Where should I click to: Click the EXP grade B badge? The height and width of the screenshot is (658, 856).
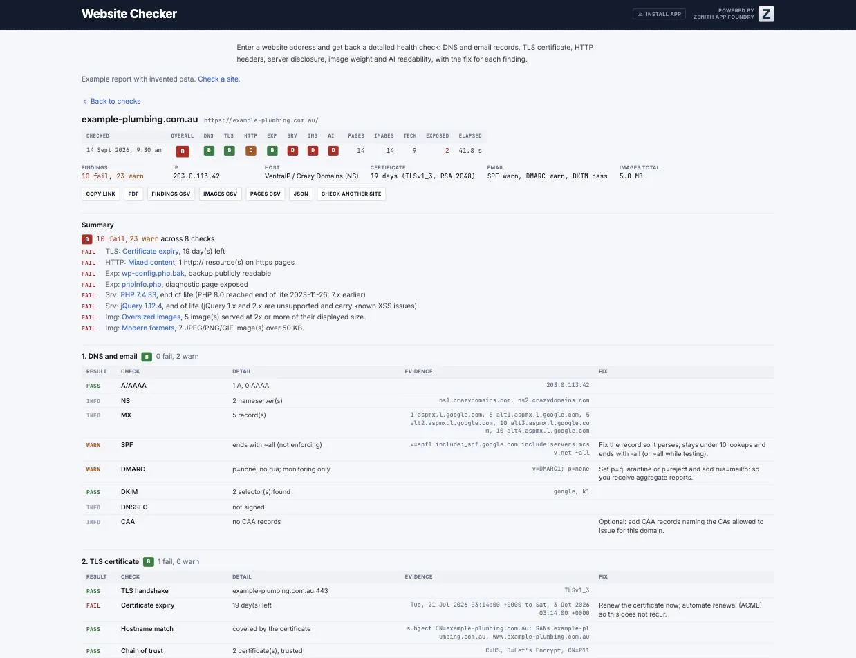[x=272, y=150]
